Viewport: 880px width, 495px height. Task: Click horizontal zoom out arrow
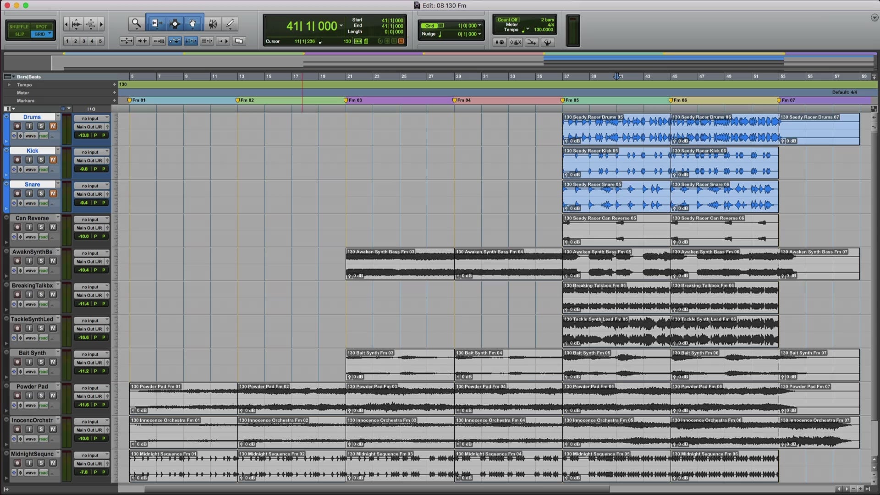(66, 24)
